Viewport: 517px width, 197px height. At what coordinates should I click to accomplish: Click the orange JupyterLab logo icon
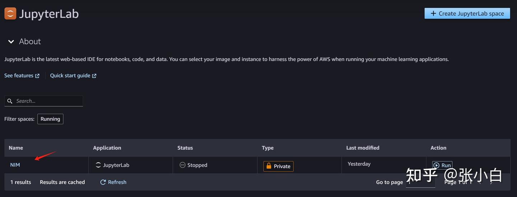10,14
